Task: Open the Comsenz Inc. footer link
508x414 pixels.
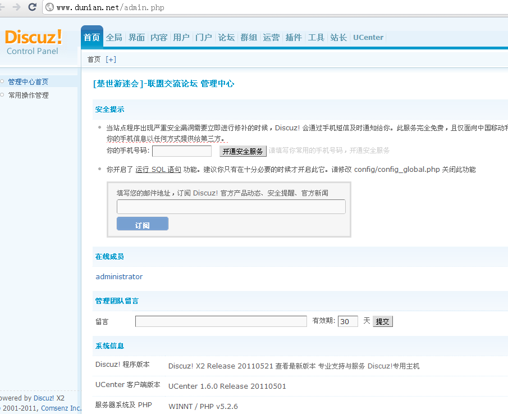Action: [x=61, y=408]
